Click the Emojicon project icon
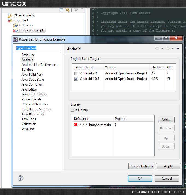This screenshot has height=195, width=186. pyautogui.click(x=15, y=25)
